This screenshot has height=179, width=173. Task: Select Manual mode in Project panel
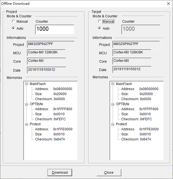tap(20, 21)
